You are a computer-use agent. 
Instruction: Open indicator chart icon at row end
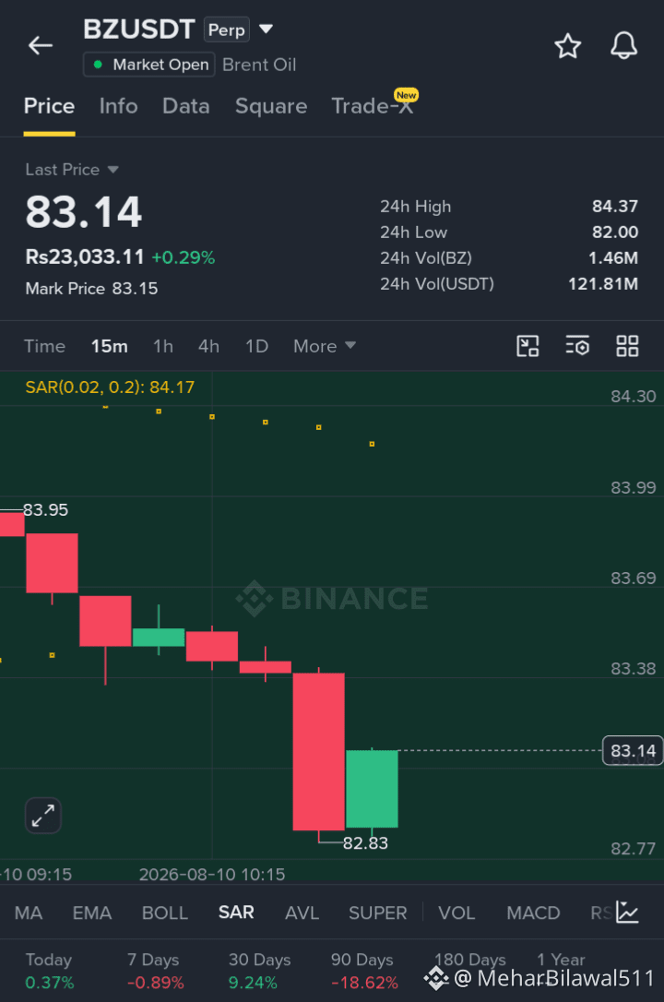coord(627,912)
